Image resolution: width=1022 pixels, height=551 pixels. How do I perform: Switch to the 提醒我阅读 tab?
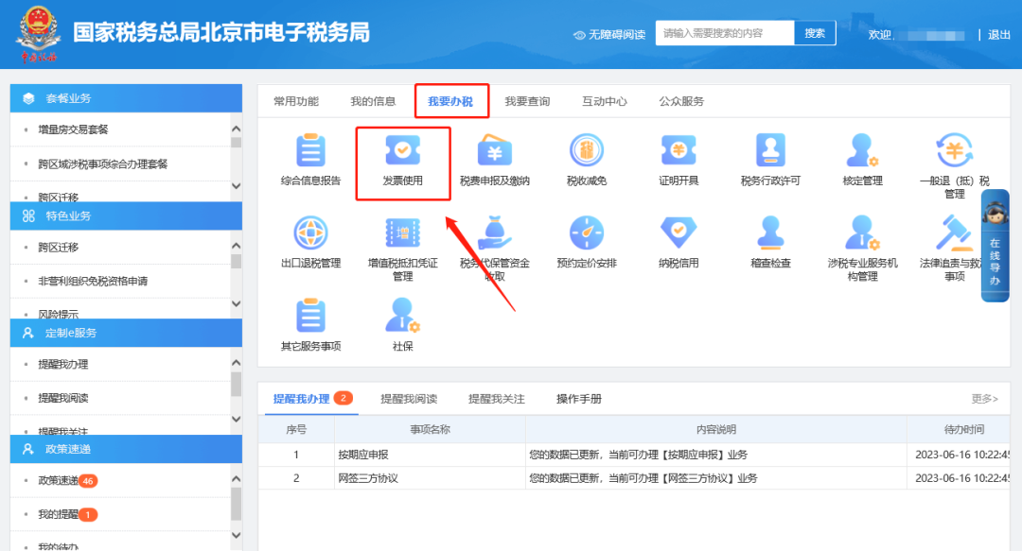(x=409, y=399)
